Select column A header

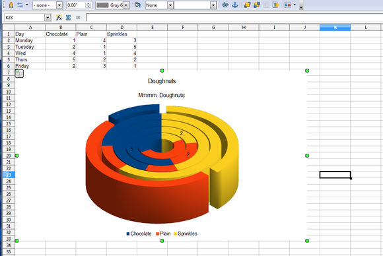(x=30, y=27)
